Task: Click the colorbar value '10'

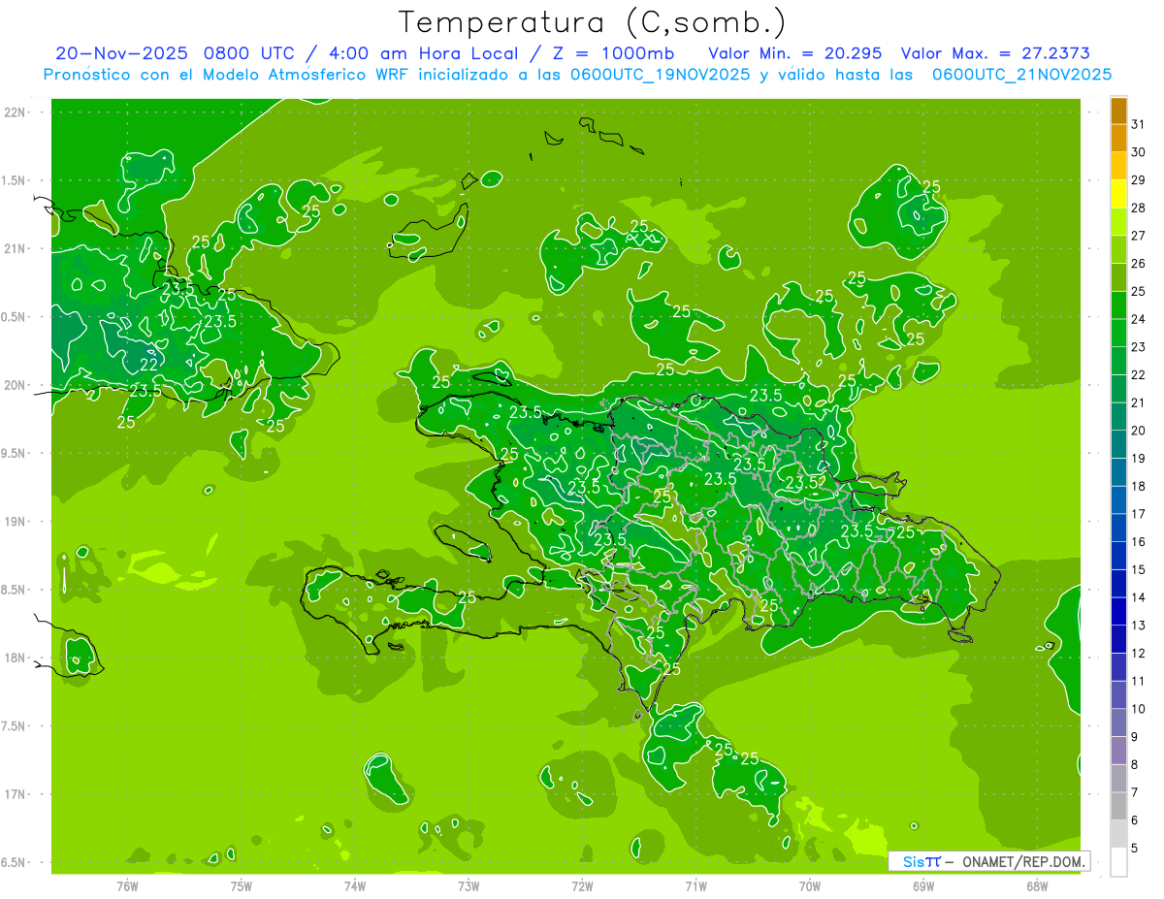Action: tap(1139, 709)
